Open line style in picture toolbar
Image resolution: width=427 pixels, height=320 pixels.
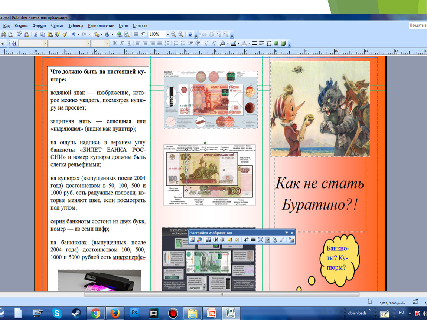pos(253,240)
